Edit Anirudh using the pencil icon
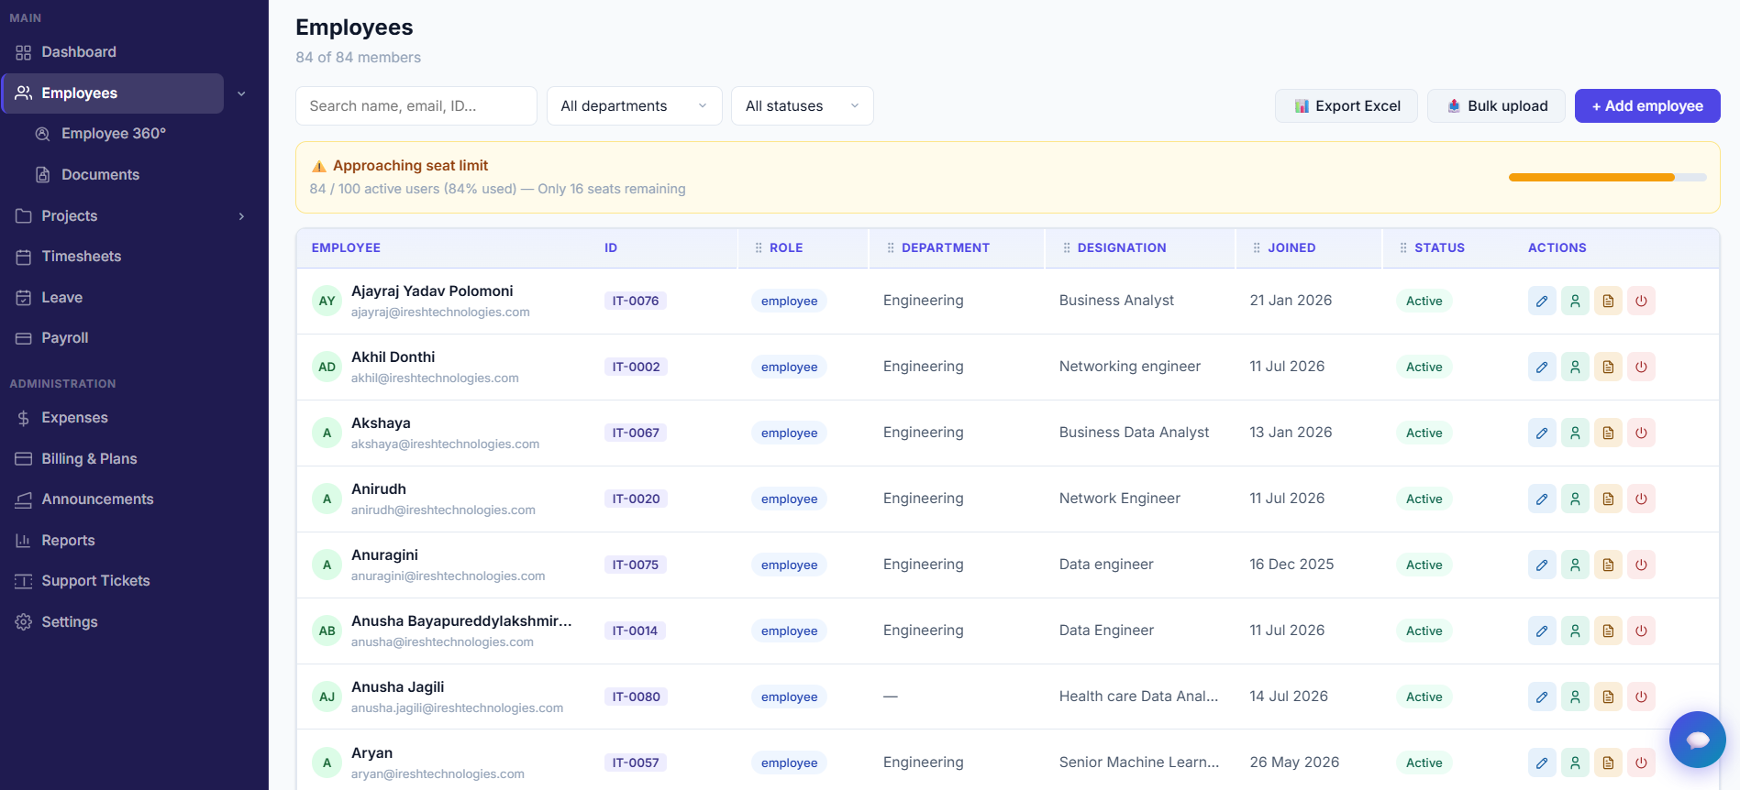The image size is (1740, 790). [x=1542, y=499]
